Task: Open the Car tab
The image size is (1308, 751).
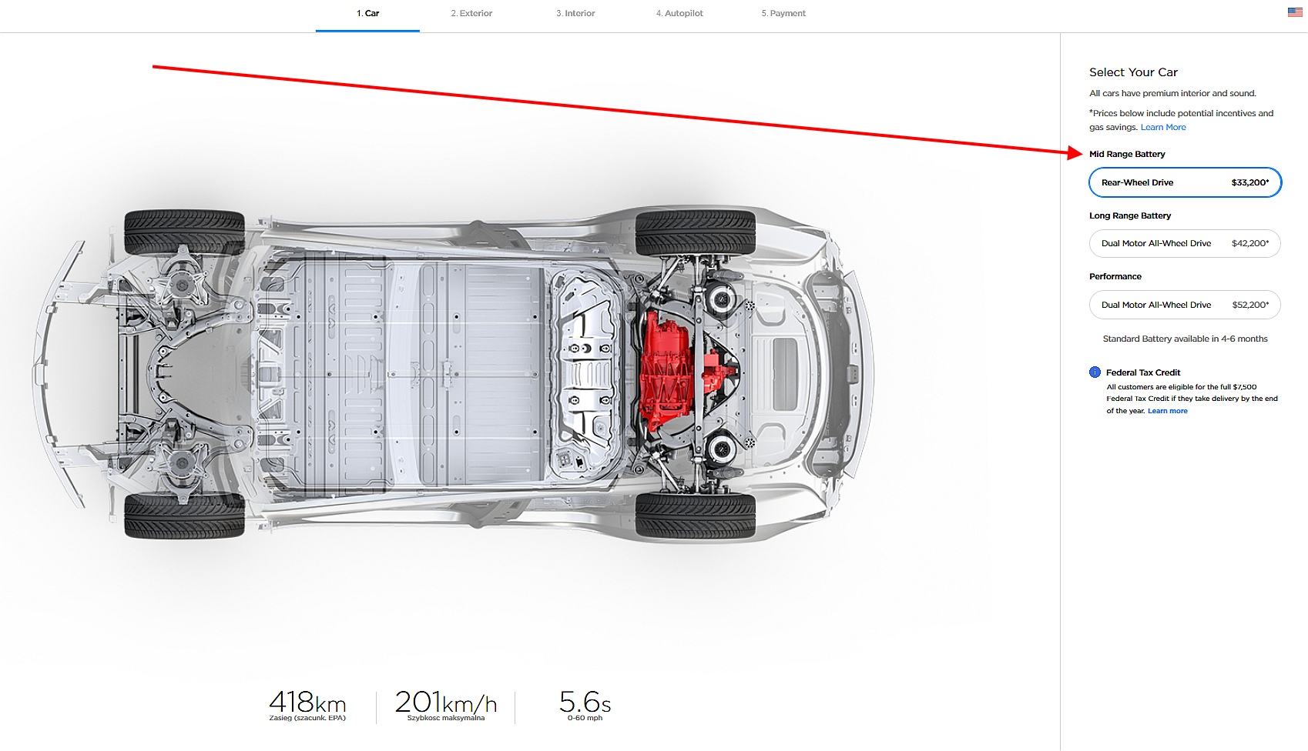Action: (367, 14)
